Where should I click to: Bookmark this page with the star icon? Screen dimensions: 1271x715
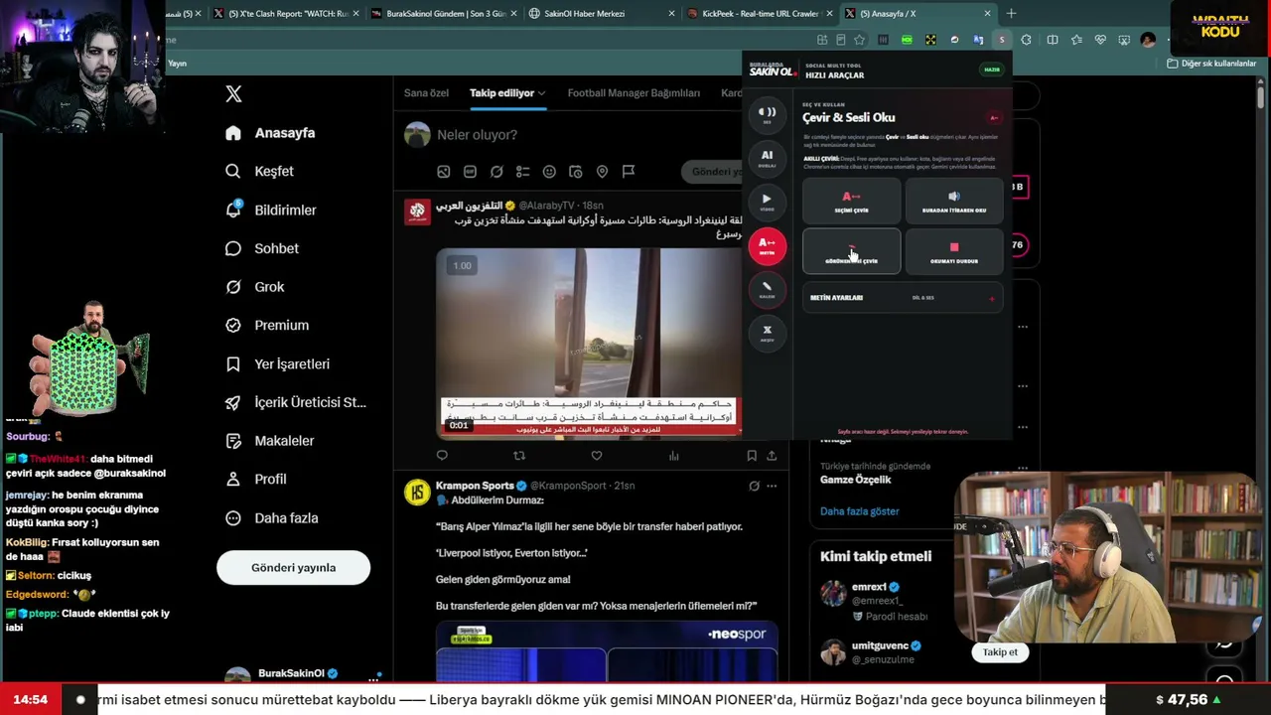click(859, 41)
